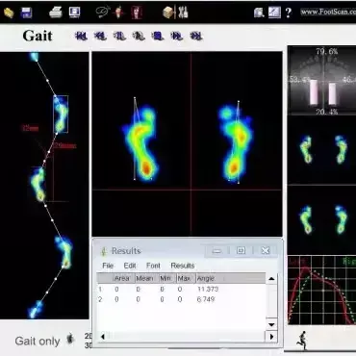Select the upper pair of footprint thumbnails
Viewport: 356px width, 356px height.
tap(322, 149)
